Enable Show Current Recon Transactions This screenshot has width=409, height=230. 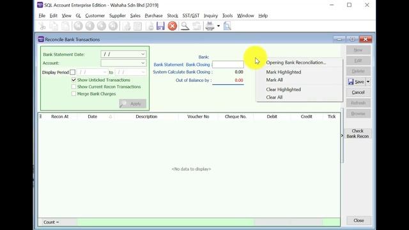click(74, 87)
